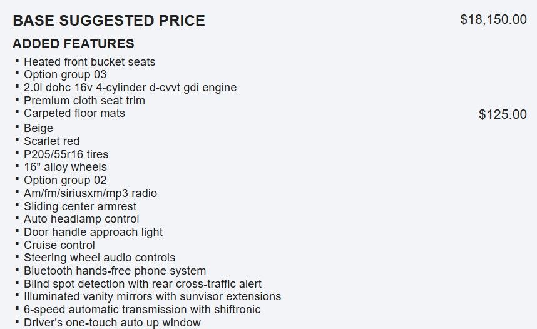Select Cruise control item
Image resolution: width=537 pixels, height=329 pixels.
click(59, 245)
